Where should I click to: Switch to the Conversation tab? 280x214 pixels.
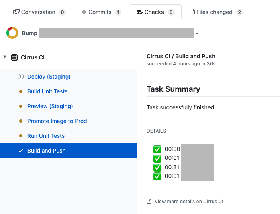pos(40,12)
